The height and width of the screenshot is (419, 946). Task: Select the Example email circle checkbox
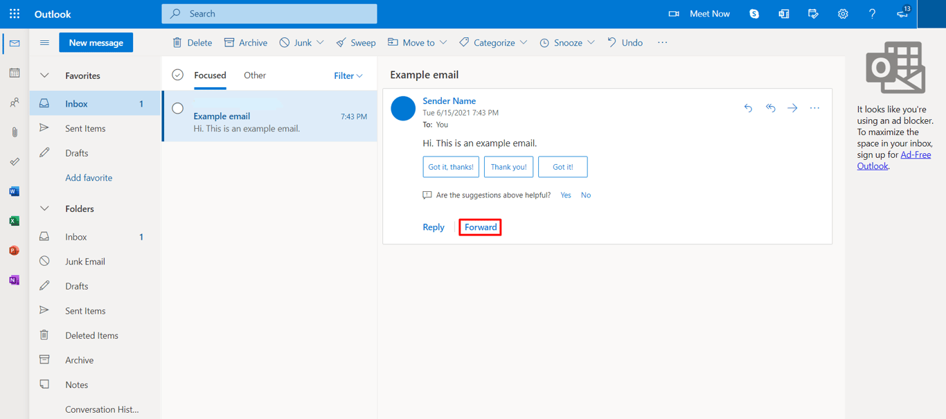[177, 107]
